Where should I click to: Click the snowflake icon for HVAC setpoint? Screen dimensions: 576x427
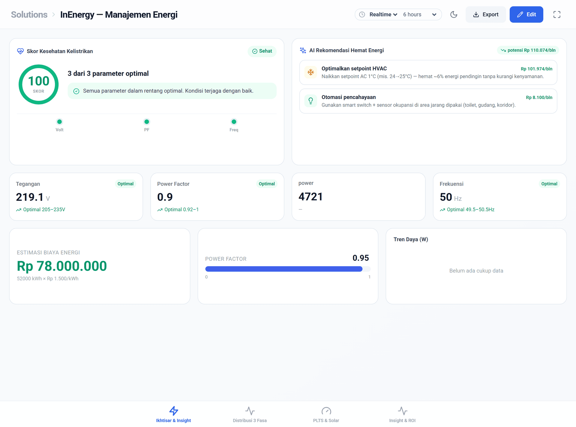coord(311,72)
